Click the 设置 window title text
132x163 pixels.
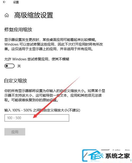click(16, 2)
